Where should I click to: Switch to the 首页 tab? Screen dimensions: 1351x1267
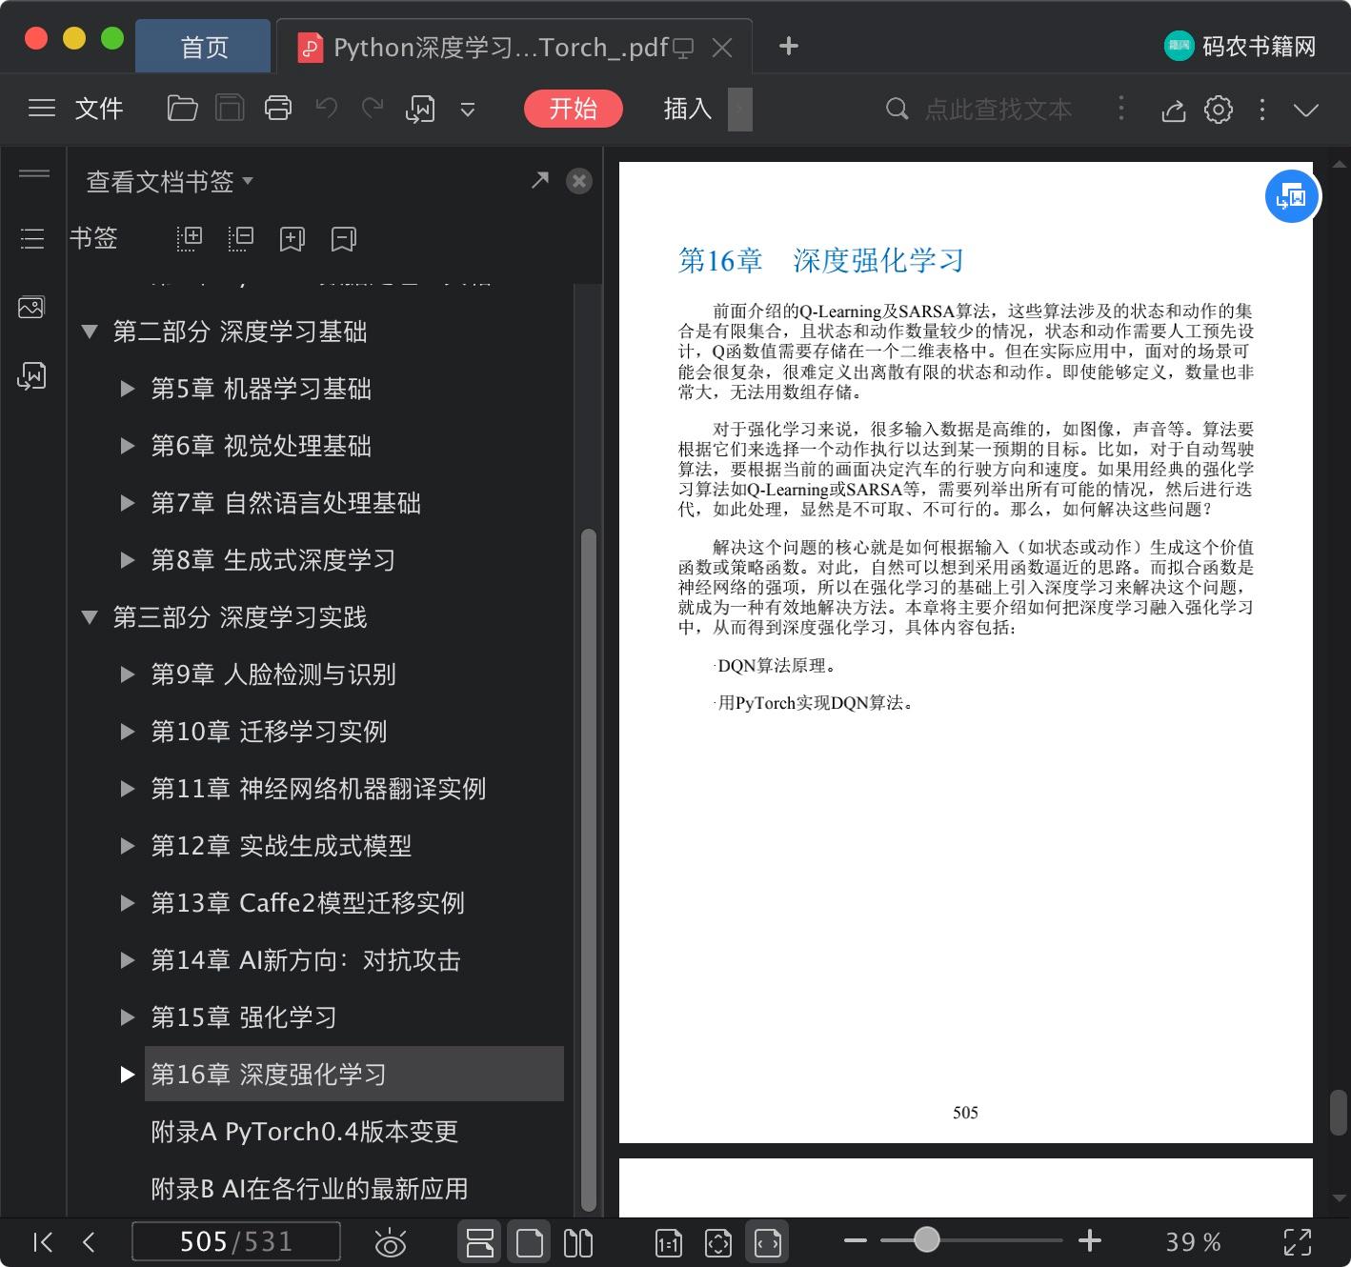[204, 47]
